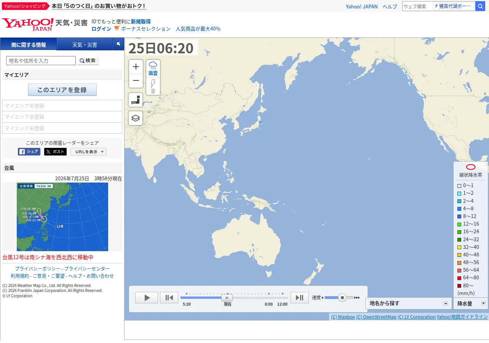489x343 pixels.
Task: Focus the 地名や住所を入力 text field
Action: [41, 61]
